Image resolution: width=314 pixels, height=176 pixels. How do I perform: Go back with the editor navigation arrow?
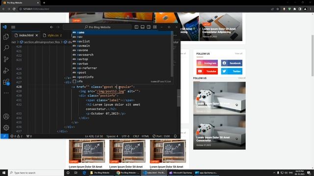[52, 27]
